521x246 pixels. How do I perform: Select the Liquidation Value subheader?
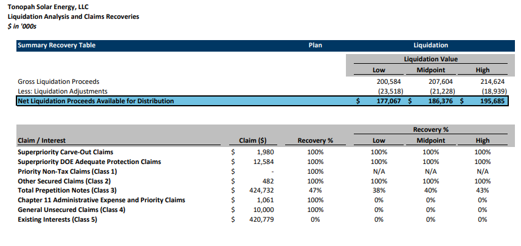(x=430, y=60)
